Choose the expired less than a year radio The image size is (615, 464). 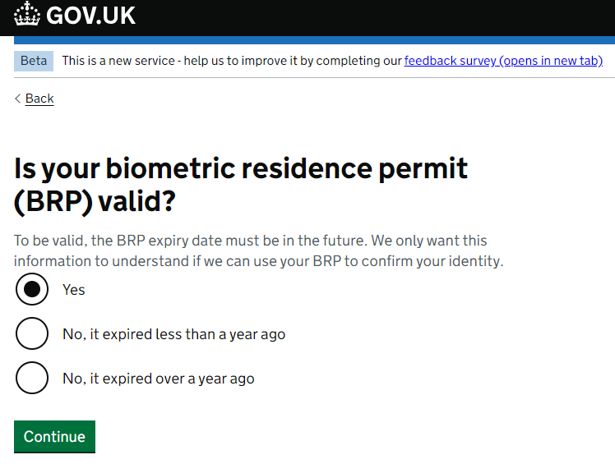click(x=32, y=334)
